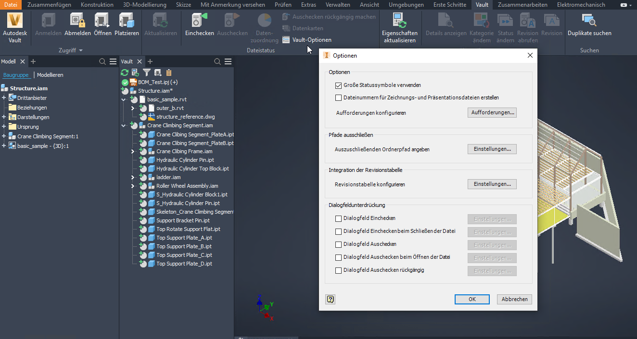Click the Platzieren icon in ribbon
This screenshot has height=339, width=637.
click(127, 21)
